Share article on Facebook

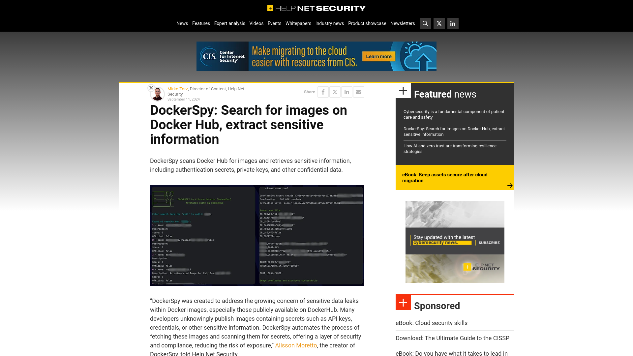[323, 92]
